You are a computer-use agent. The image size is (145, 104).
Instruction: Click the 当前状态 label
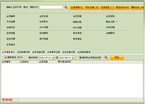tap(11, 27)
